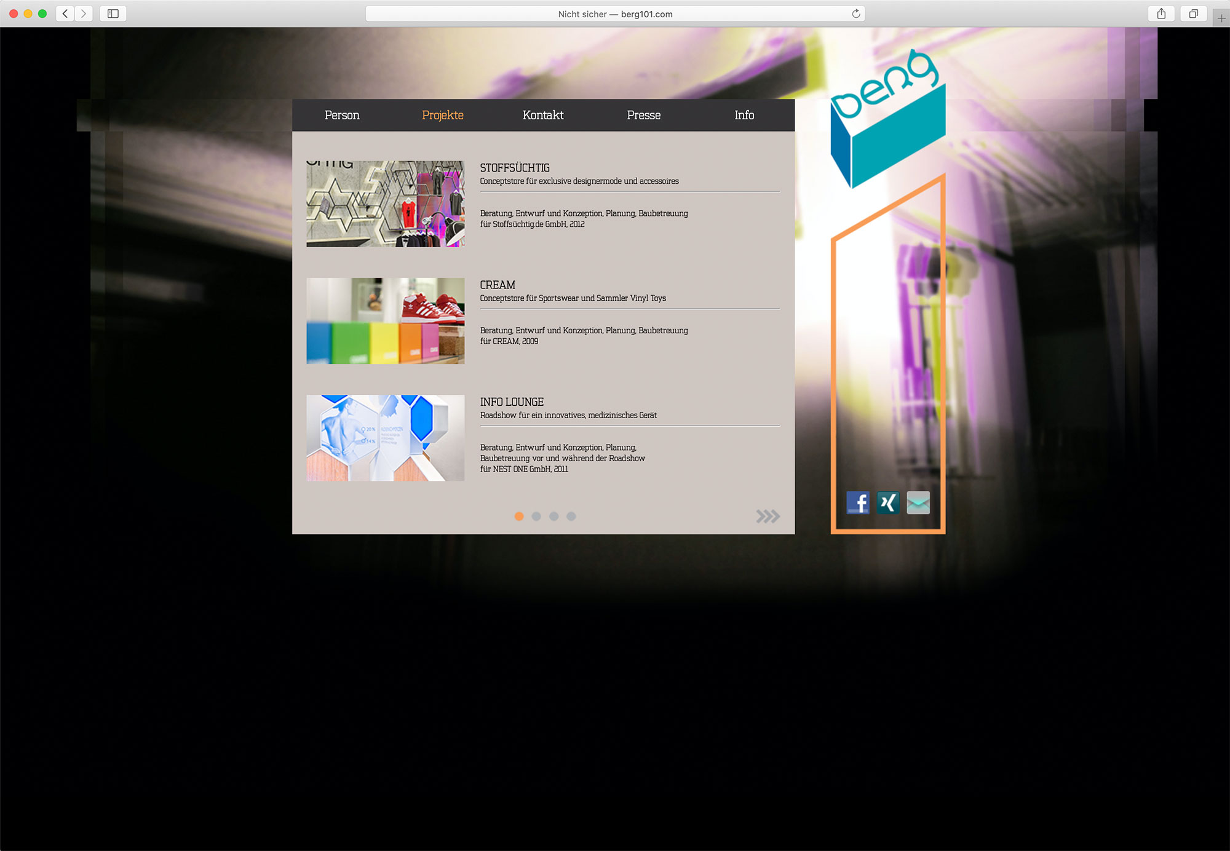
Task: Select the third pagination dot indicator
Action: [554, 516]
